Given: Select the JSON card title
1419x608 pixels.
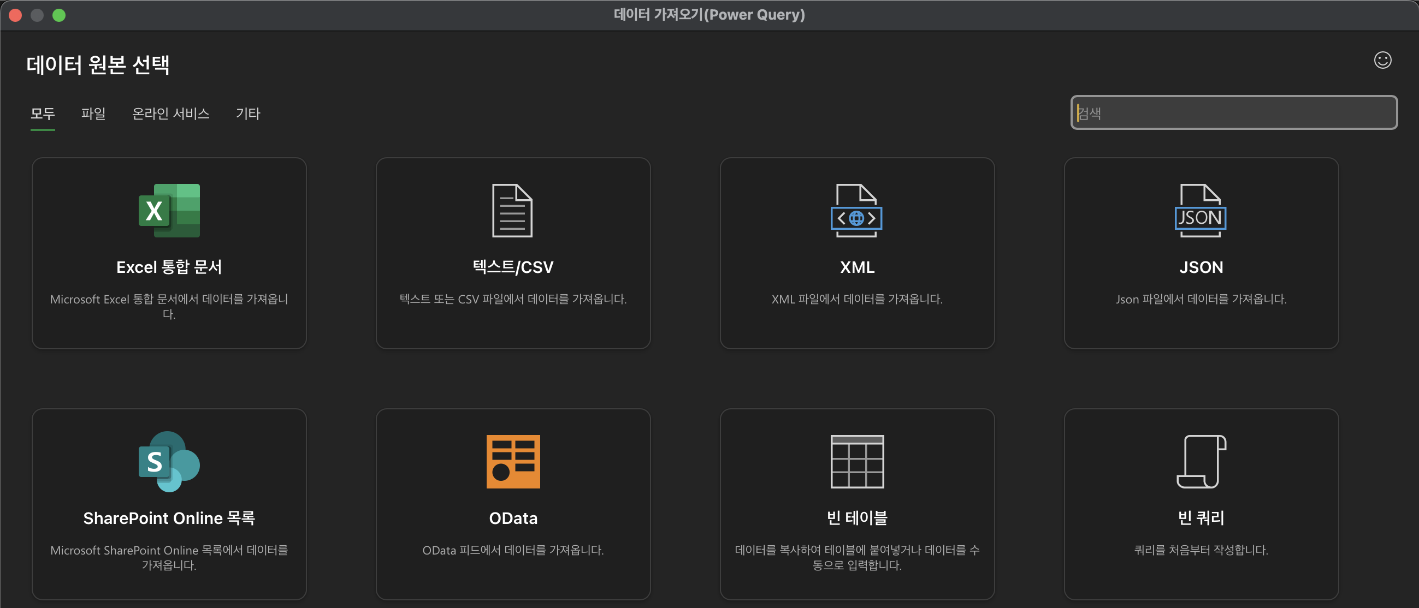Looking at the screenshot, I should point(1201,267).
